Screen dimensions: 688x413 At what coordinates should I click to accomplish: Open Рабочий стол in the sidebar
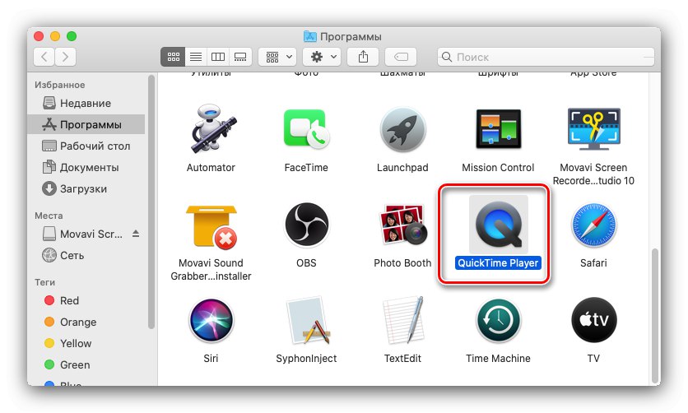(86, 146)
